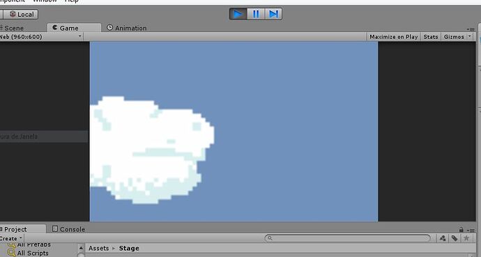This screenshot has height=257, width=481.
Task: Open the Create dropdown in Project
Action: (x=11, y=238)
